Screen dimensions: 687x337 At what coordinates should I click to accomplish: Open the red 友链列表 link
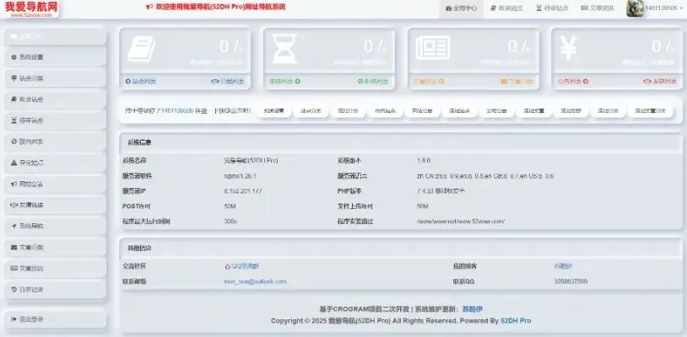660,81
